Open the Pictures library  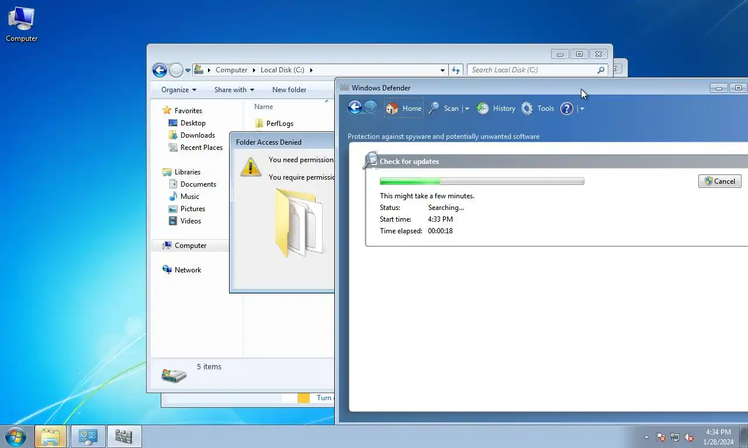pos(193,208)
